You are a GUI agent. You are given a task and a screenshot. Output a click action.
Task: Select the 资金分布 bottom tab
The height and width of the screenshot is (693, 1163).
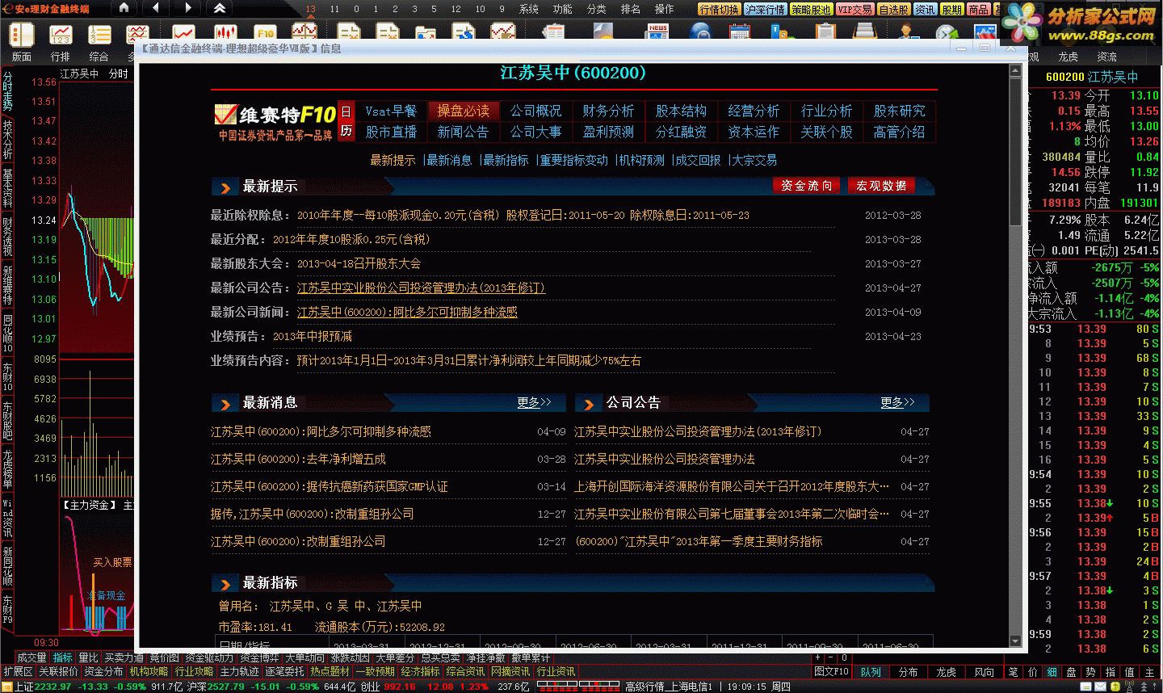(104, 672)
